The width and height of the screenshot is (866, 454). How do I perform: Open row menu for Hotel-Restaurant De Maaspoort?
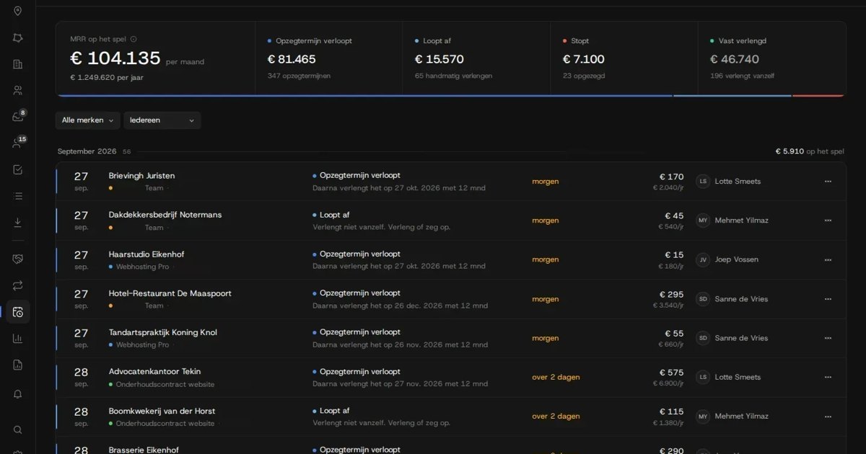(828, 299)
